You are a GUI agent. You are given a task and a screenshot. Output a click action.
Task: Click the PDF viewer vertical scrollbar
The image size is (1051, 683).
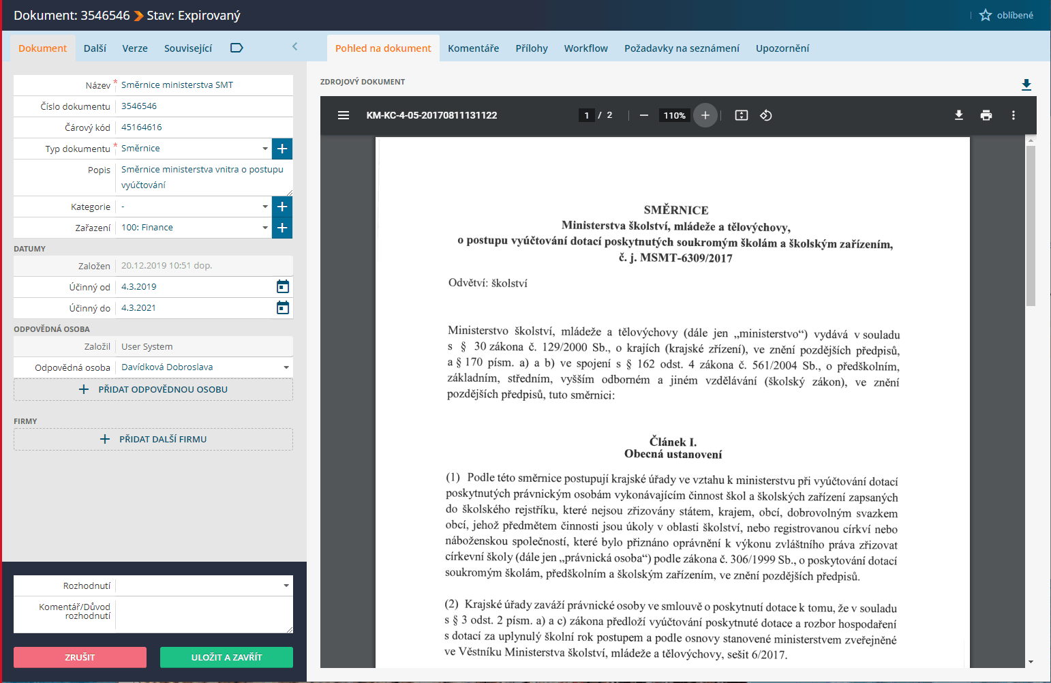1031,225
